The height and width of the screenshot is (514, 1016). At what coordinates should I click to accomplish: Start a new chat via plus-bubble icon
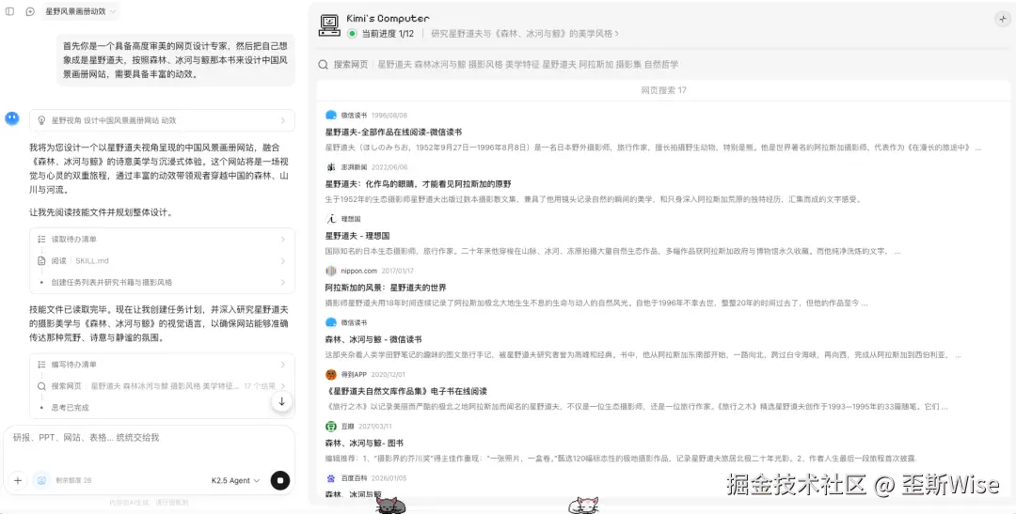(x=30, y=11)
